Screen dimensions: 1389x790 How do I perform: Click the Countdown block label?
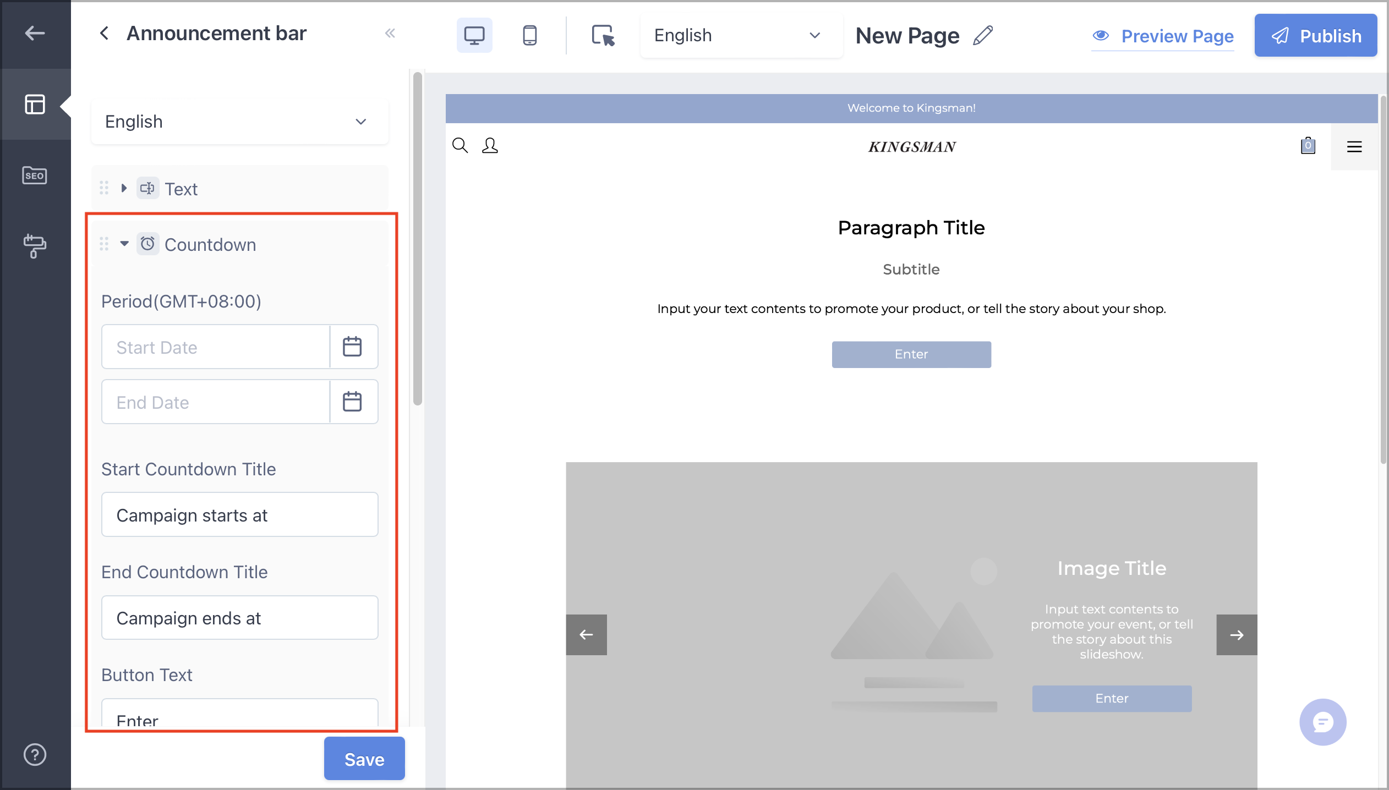click(210, 244)
